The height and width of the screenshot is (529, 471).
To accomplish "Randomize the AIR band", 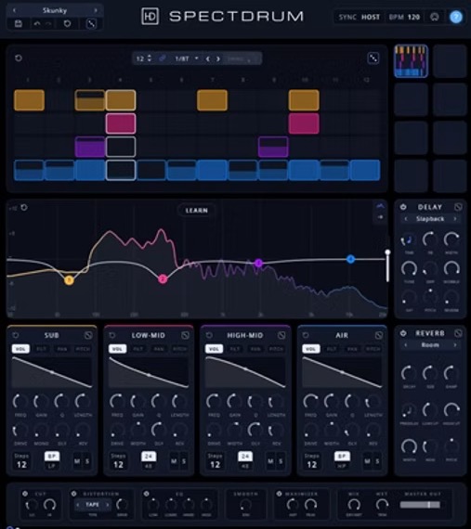I will [378, 335].
